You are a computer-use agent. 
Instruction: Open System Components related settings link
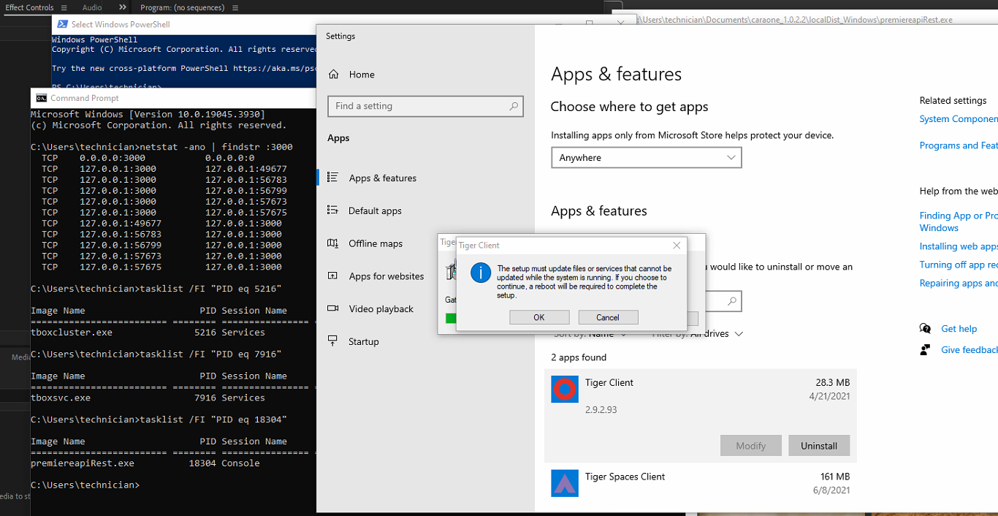959,119
